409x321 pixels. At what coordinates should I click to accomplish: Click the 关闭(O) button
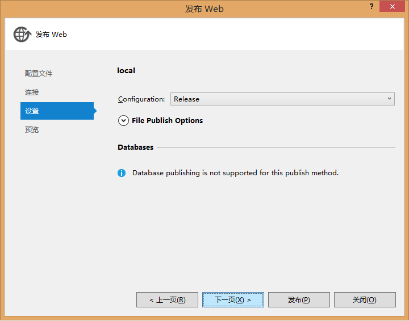click(365, 299)
